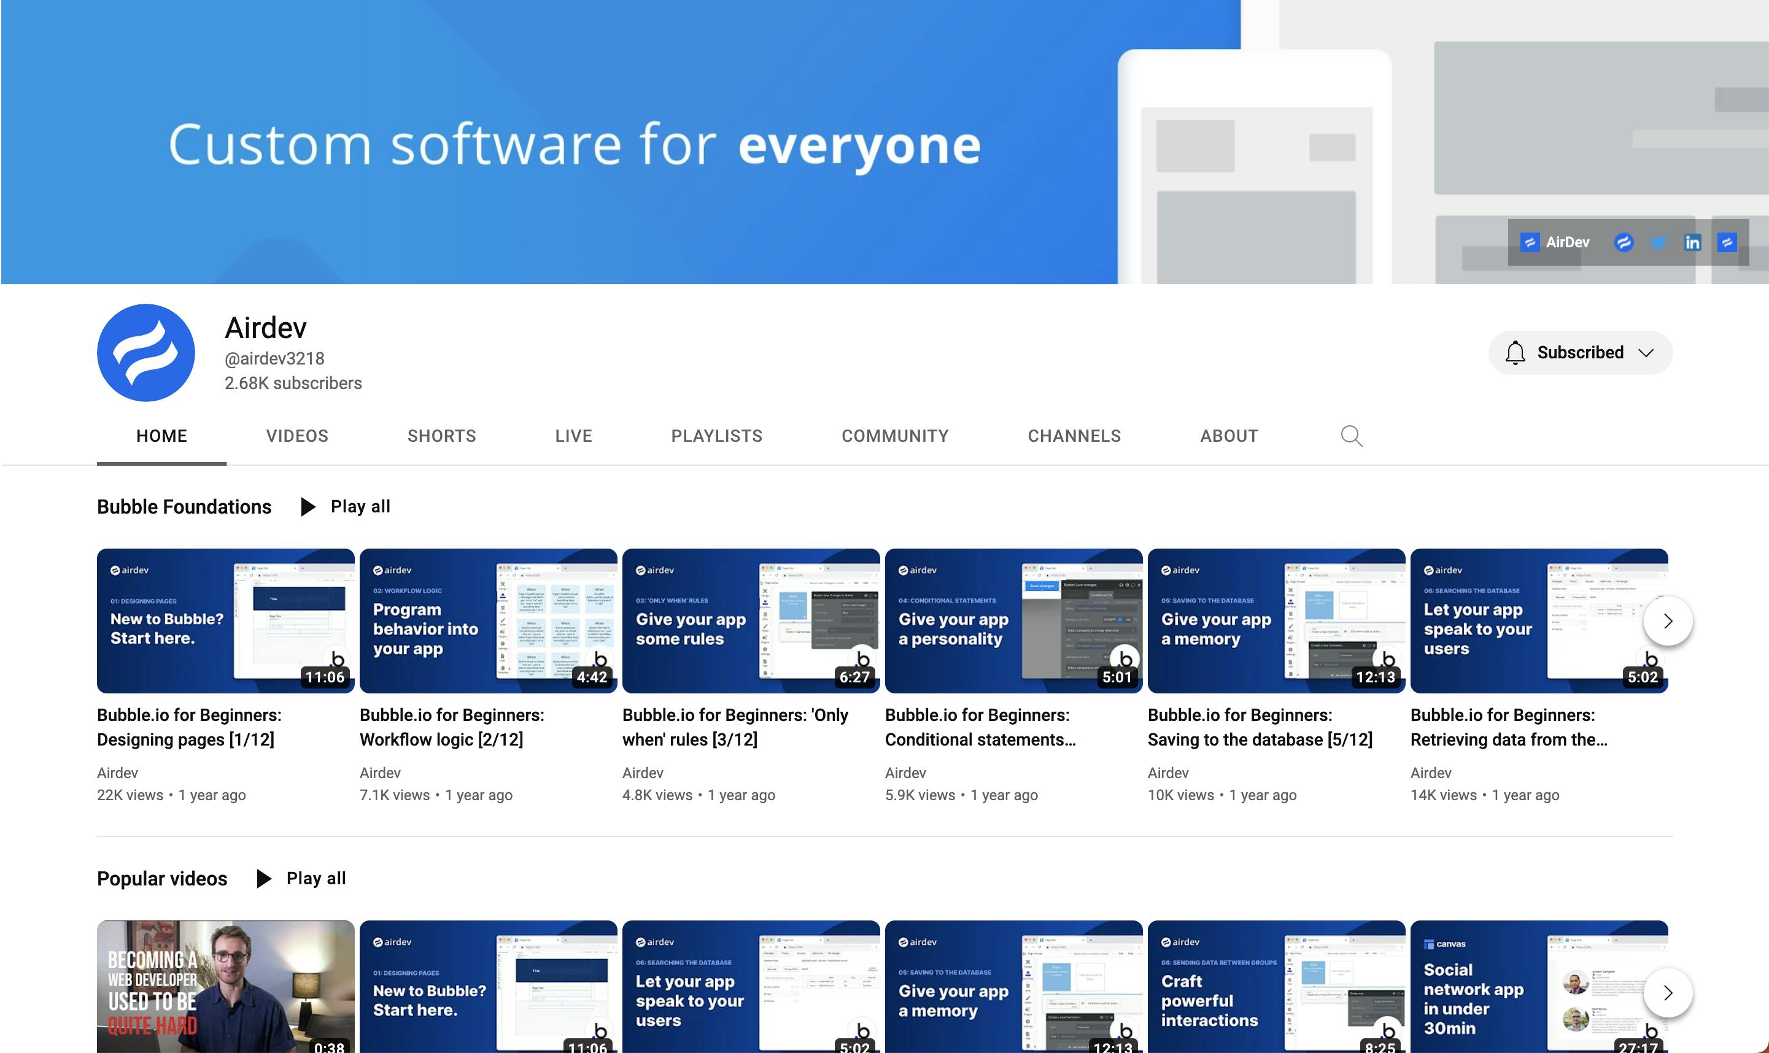Open the 'Designing pages [1/12]' video title
Viewport: 1769px width, 1053px height.
click(189, 727)
